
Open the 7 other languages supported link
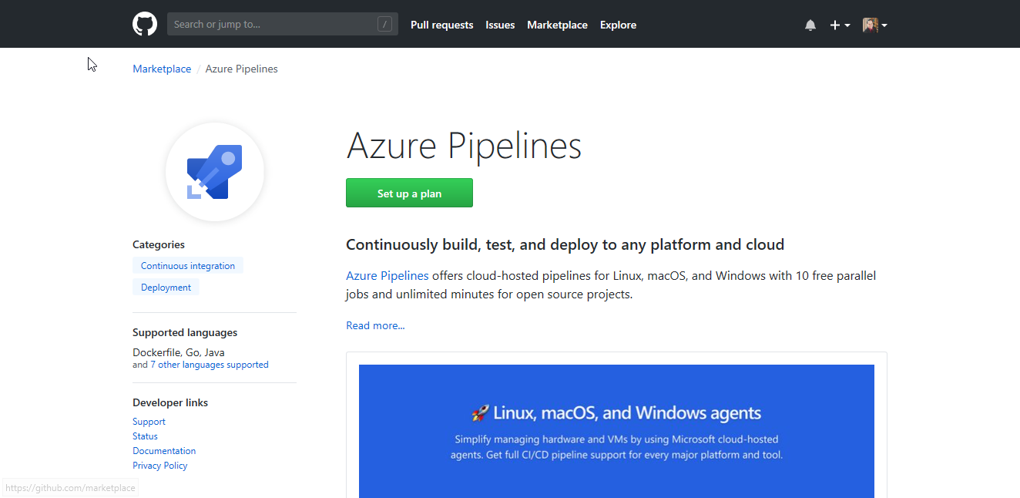pyautogui.click(x=209, y=365)
